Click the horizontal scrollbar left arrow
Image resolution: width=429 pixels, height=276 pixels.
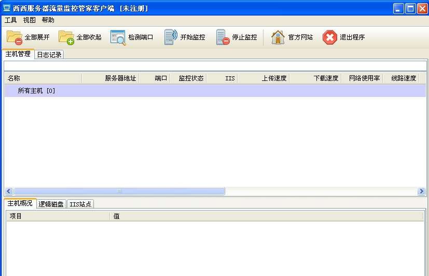(9, 191)
